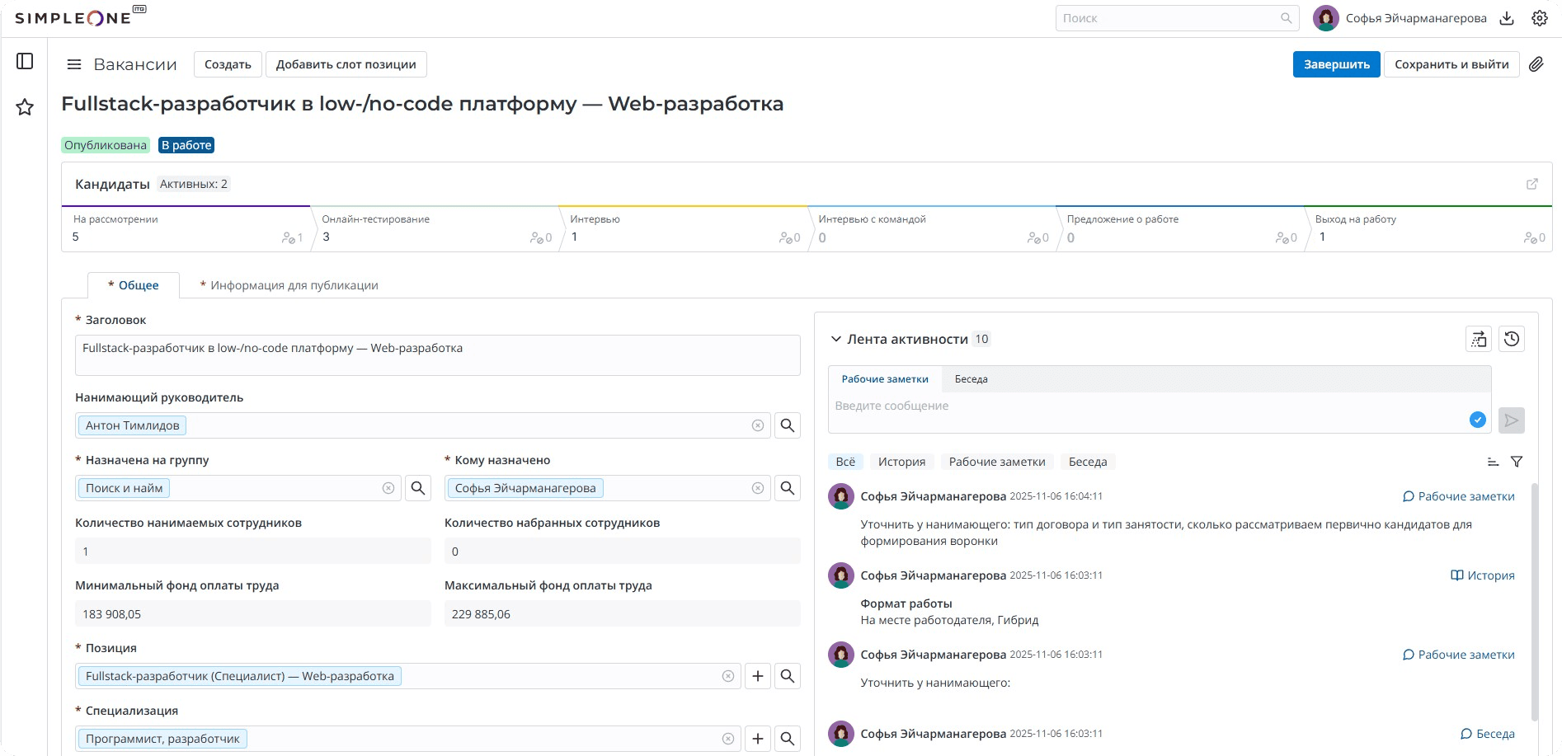Switch to Беседа tab in message box
Image resolution: width=1562 pixels, height=756 pixels.
tap(971, 379)
